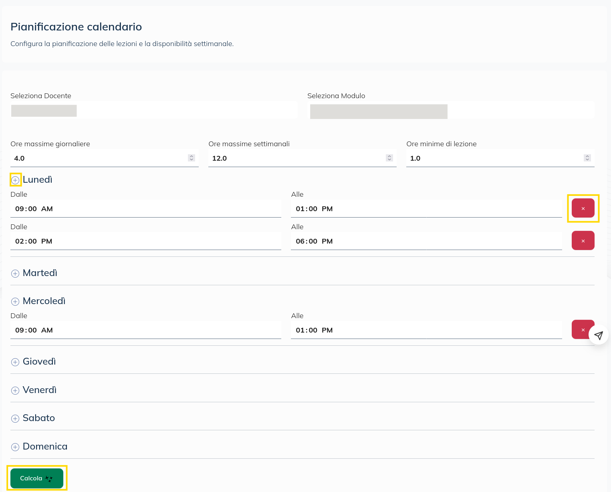Add a time slot for Martedì
611x492 pixels.
(15, 274)
